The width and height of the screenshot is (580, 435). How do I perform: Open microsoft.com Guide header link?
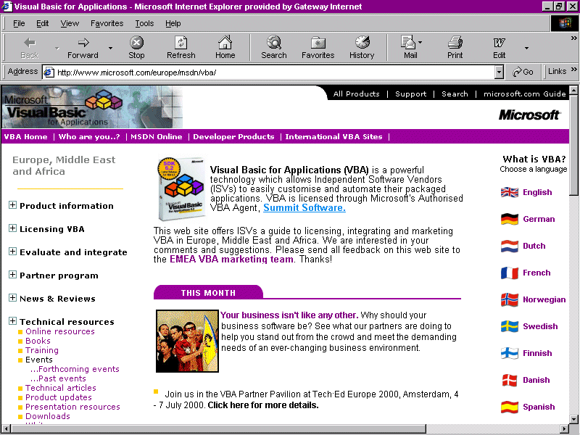[x=524, y=94]
